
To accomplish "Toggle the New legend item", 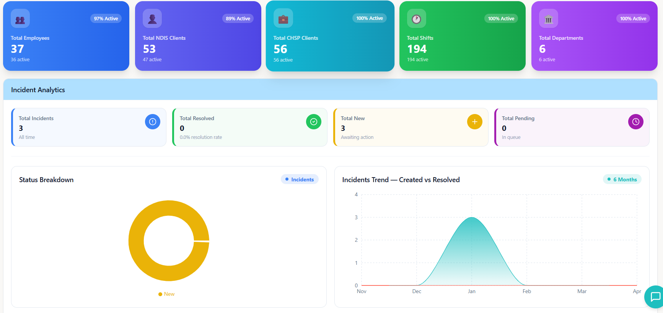I will (x=166, y=294).
